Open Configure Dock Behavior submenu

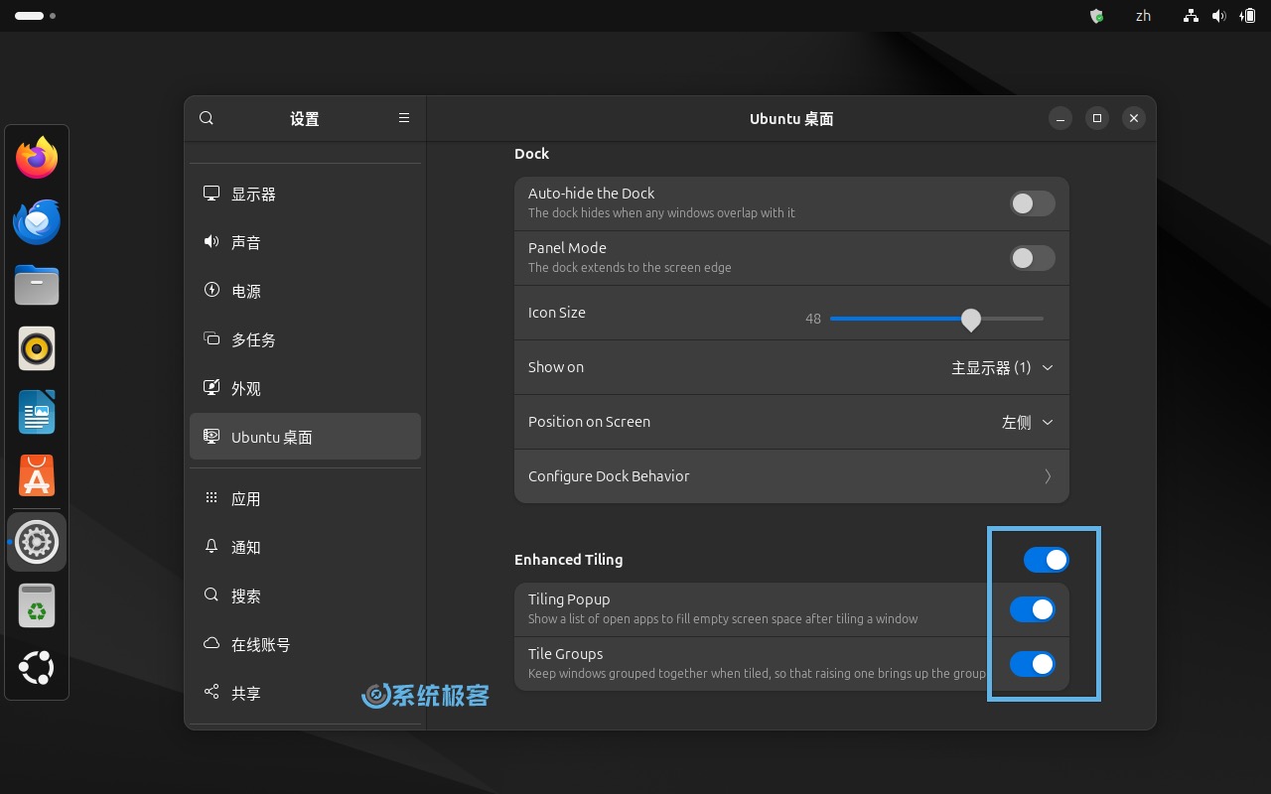click(x=791, y=476)
